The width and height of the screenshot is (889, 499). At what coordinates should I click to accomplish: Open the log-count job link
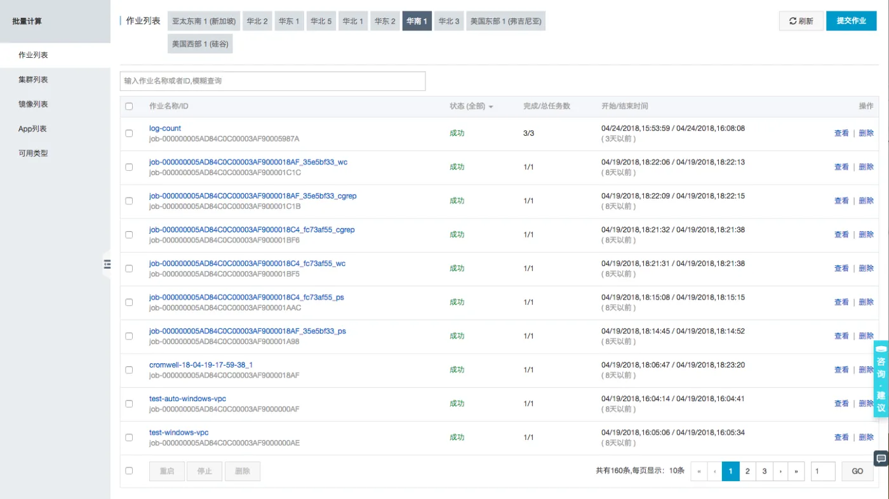(165, 128)
